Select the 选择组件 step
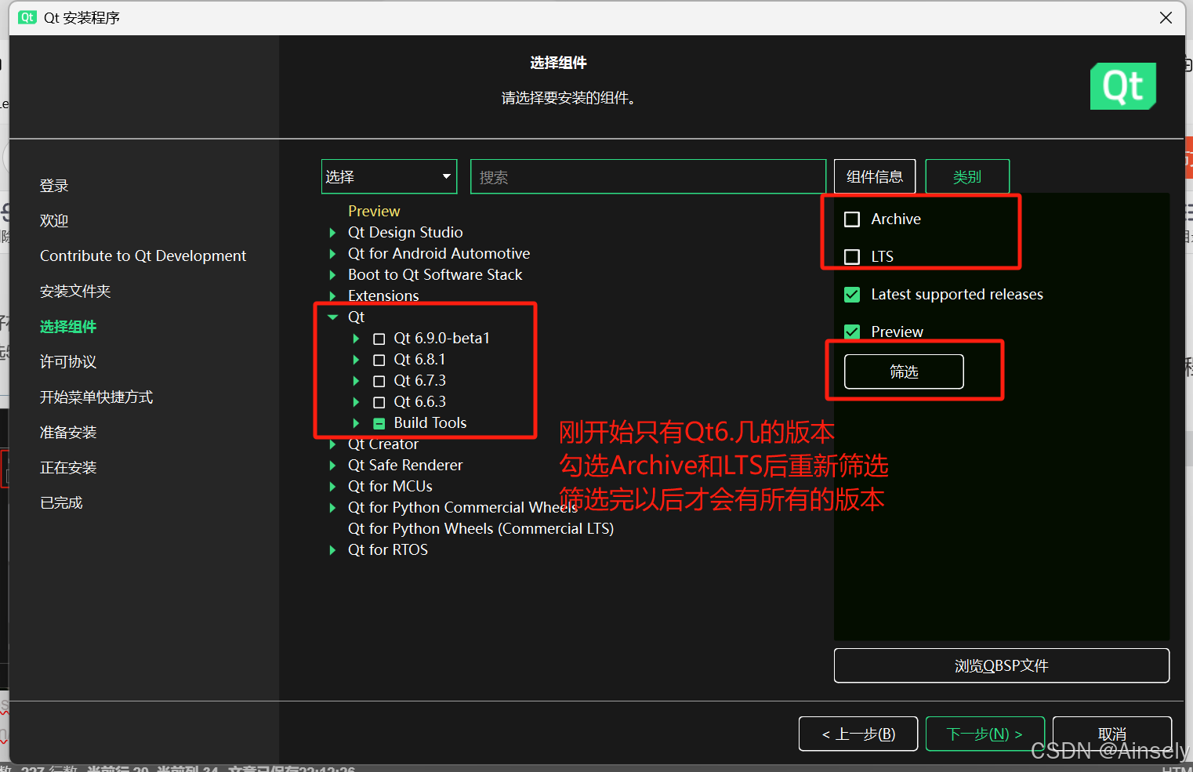Screen dimensions: 1193x772 [x=68, y=327]
